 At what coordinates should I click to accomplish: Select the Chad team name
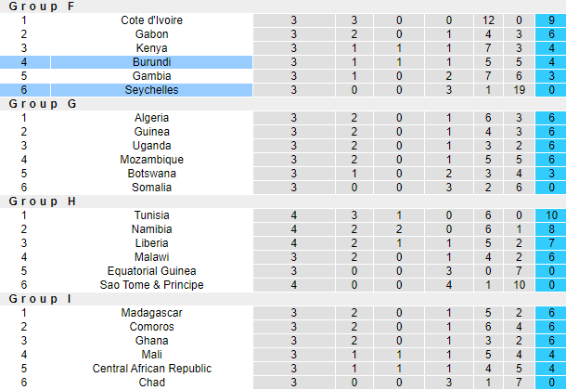(151, 383)
